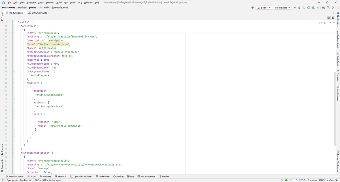Image resolution: width=340 pixels, height=182 pixels.
Task: Open the Profiler tool window
Action: pyautogui.click(x=164, y=176)
